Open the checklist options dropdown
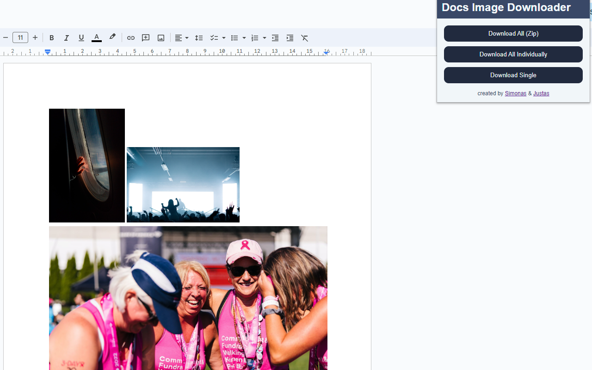This screenshot has height=370, width=592. 223,38
